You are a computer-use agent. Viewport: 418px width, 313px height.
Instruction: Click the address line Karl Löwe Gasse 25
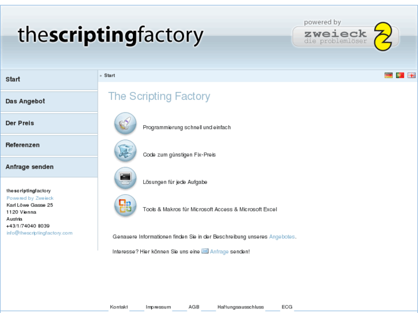point(29,205)
